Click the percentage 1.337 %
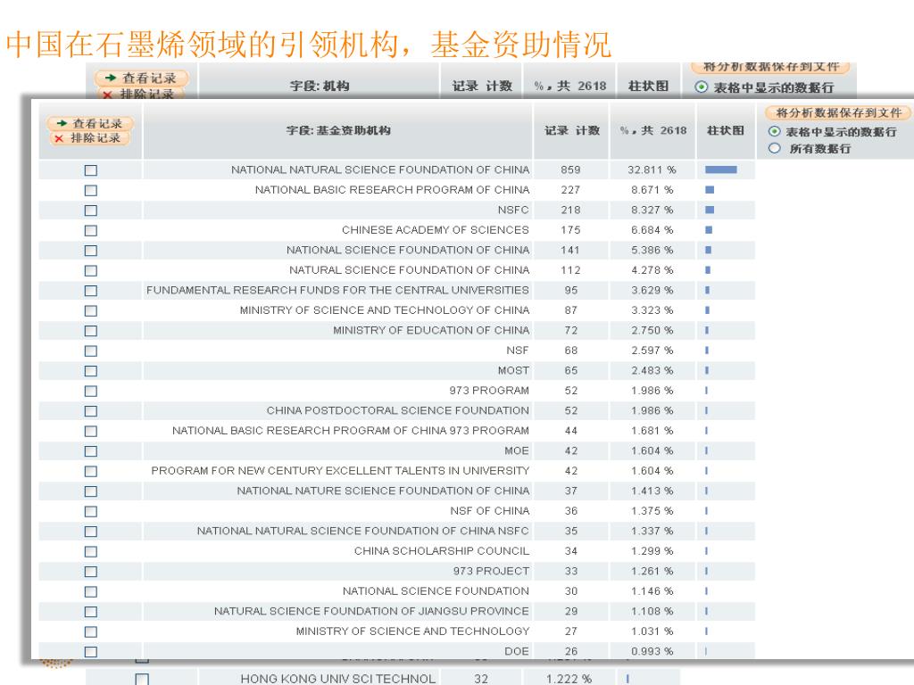914x685 pixels. [x=652, y=532]
